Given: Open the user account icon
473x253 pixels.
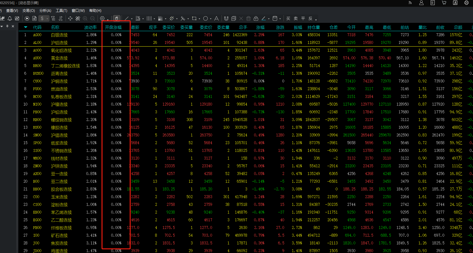Looking at the screenshot, I should pos(421,3).
